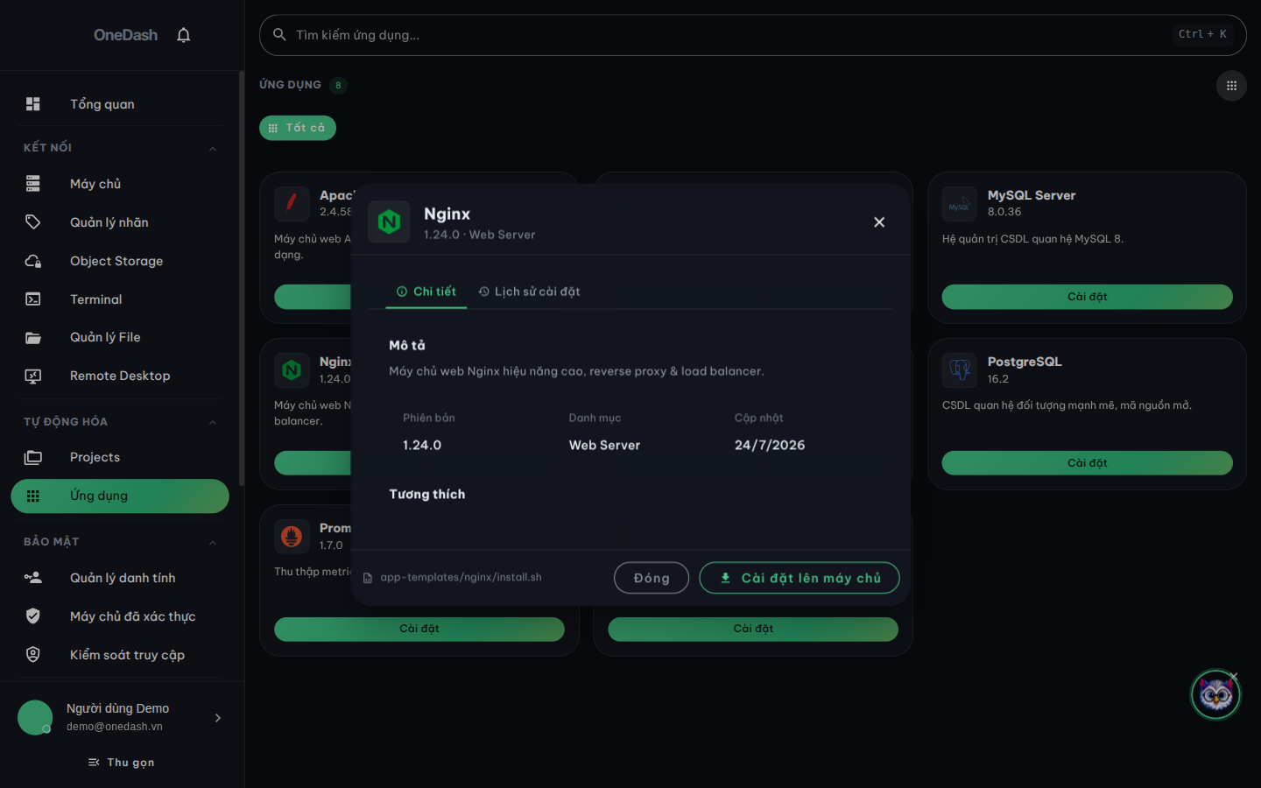Click demo@onedash.vn email text
Screen dimensions: 1261x788
pyautogui.click(x=115, y=727)
